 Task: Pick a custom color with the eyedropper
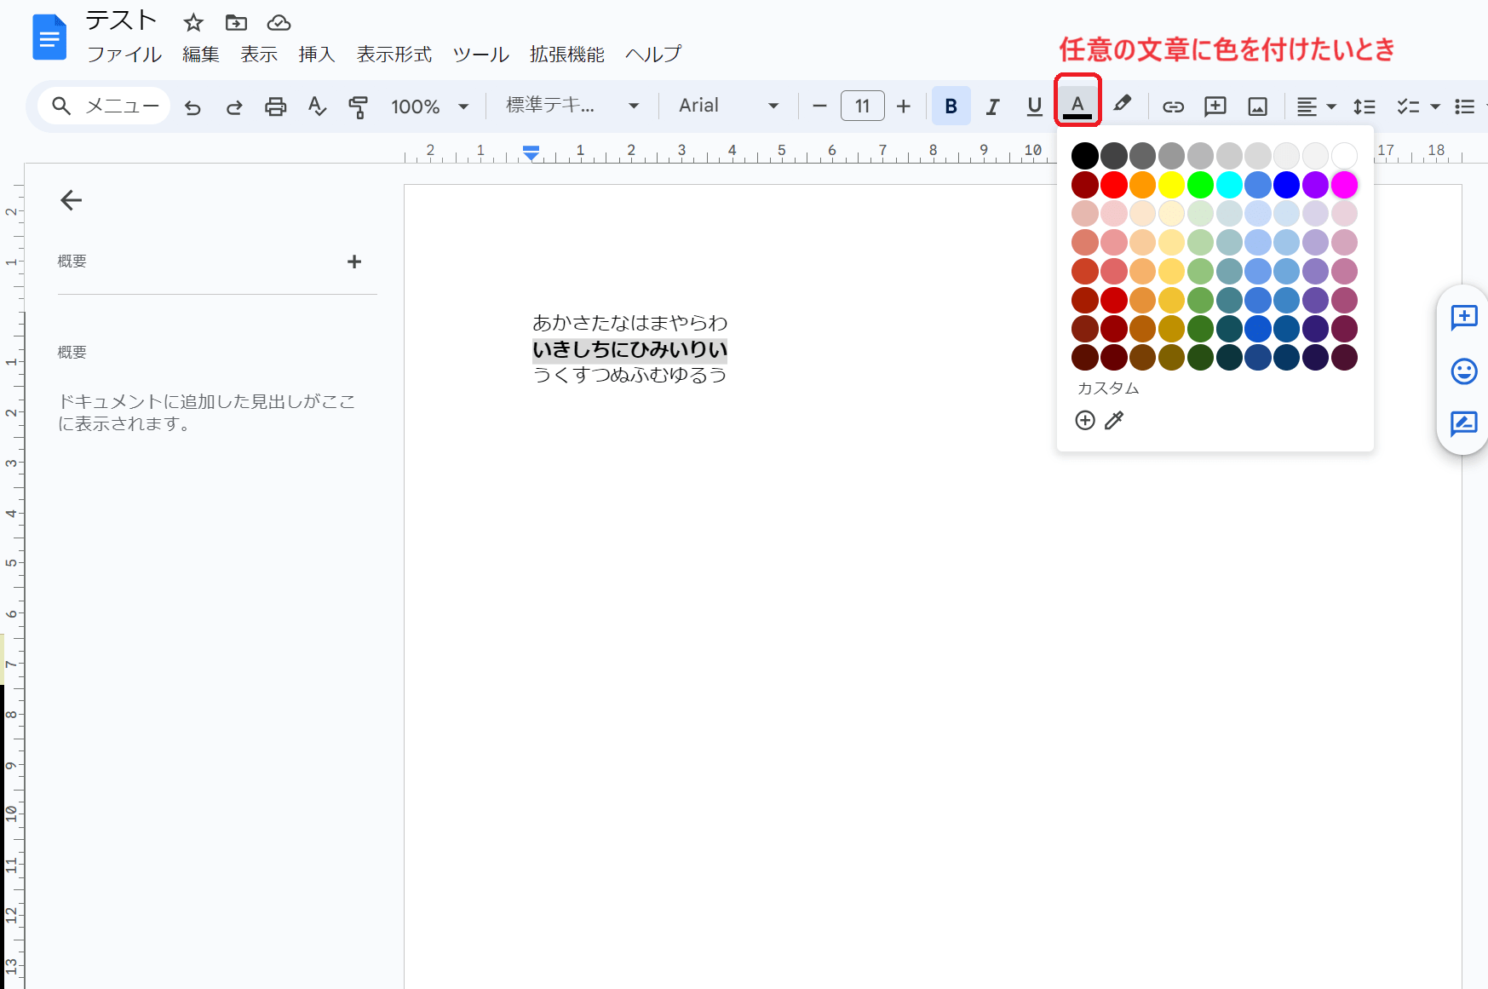pyautogui.click(x=1114, y=420)
